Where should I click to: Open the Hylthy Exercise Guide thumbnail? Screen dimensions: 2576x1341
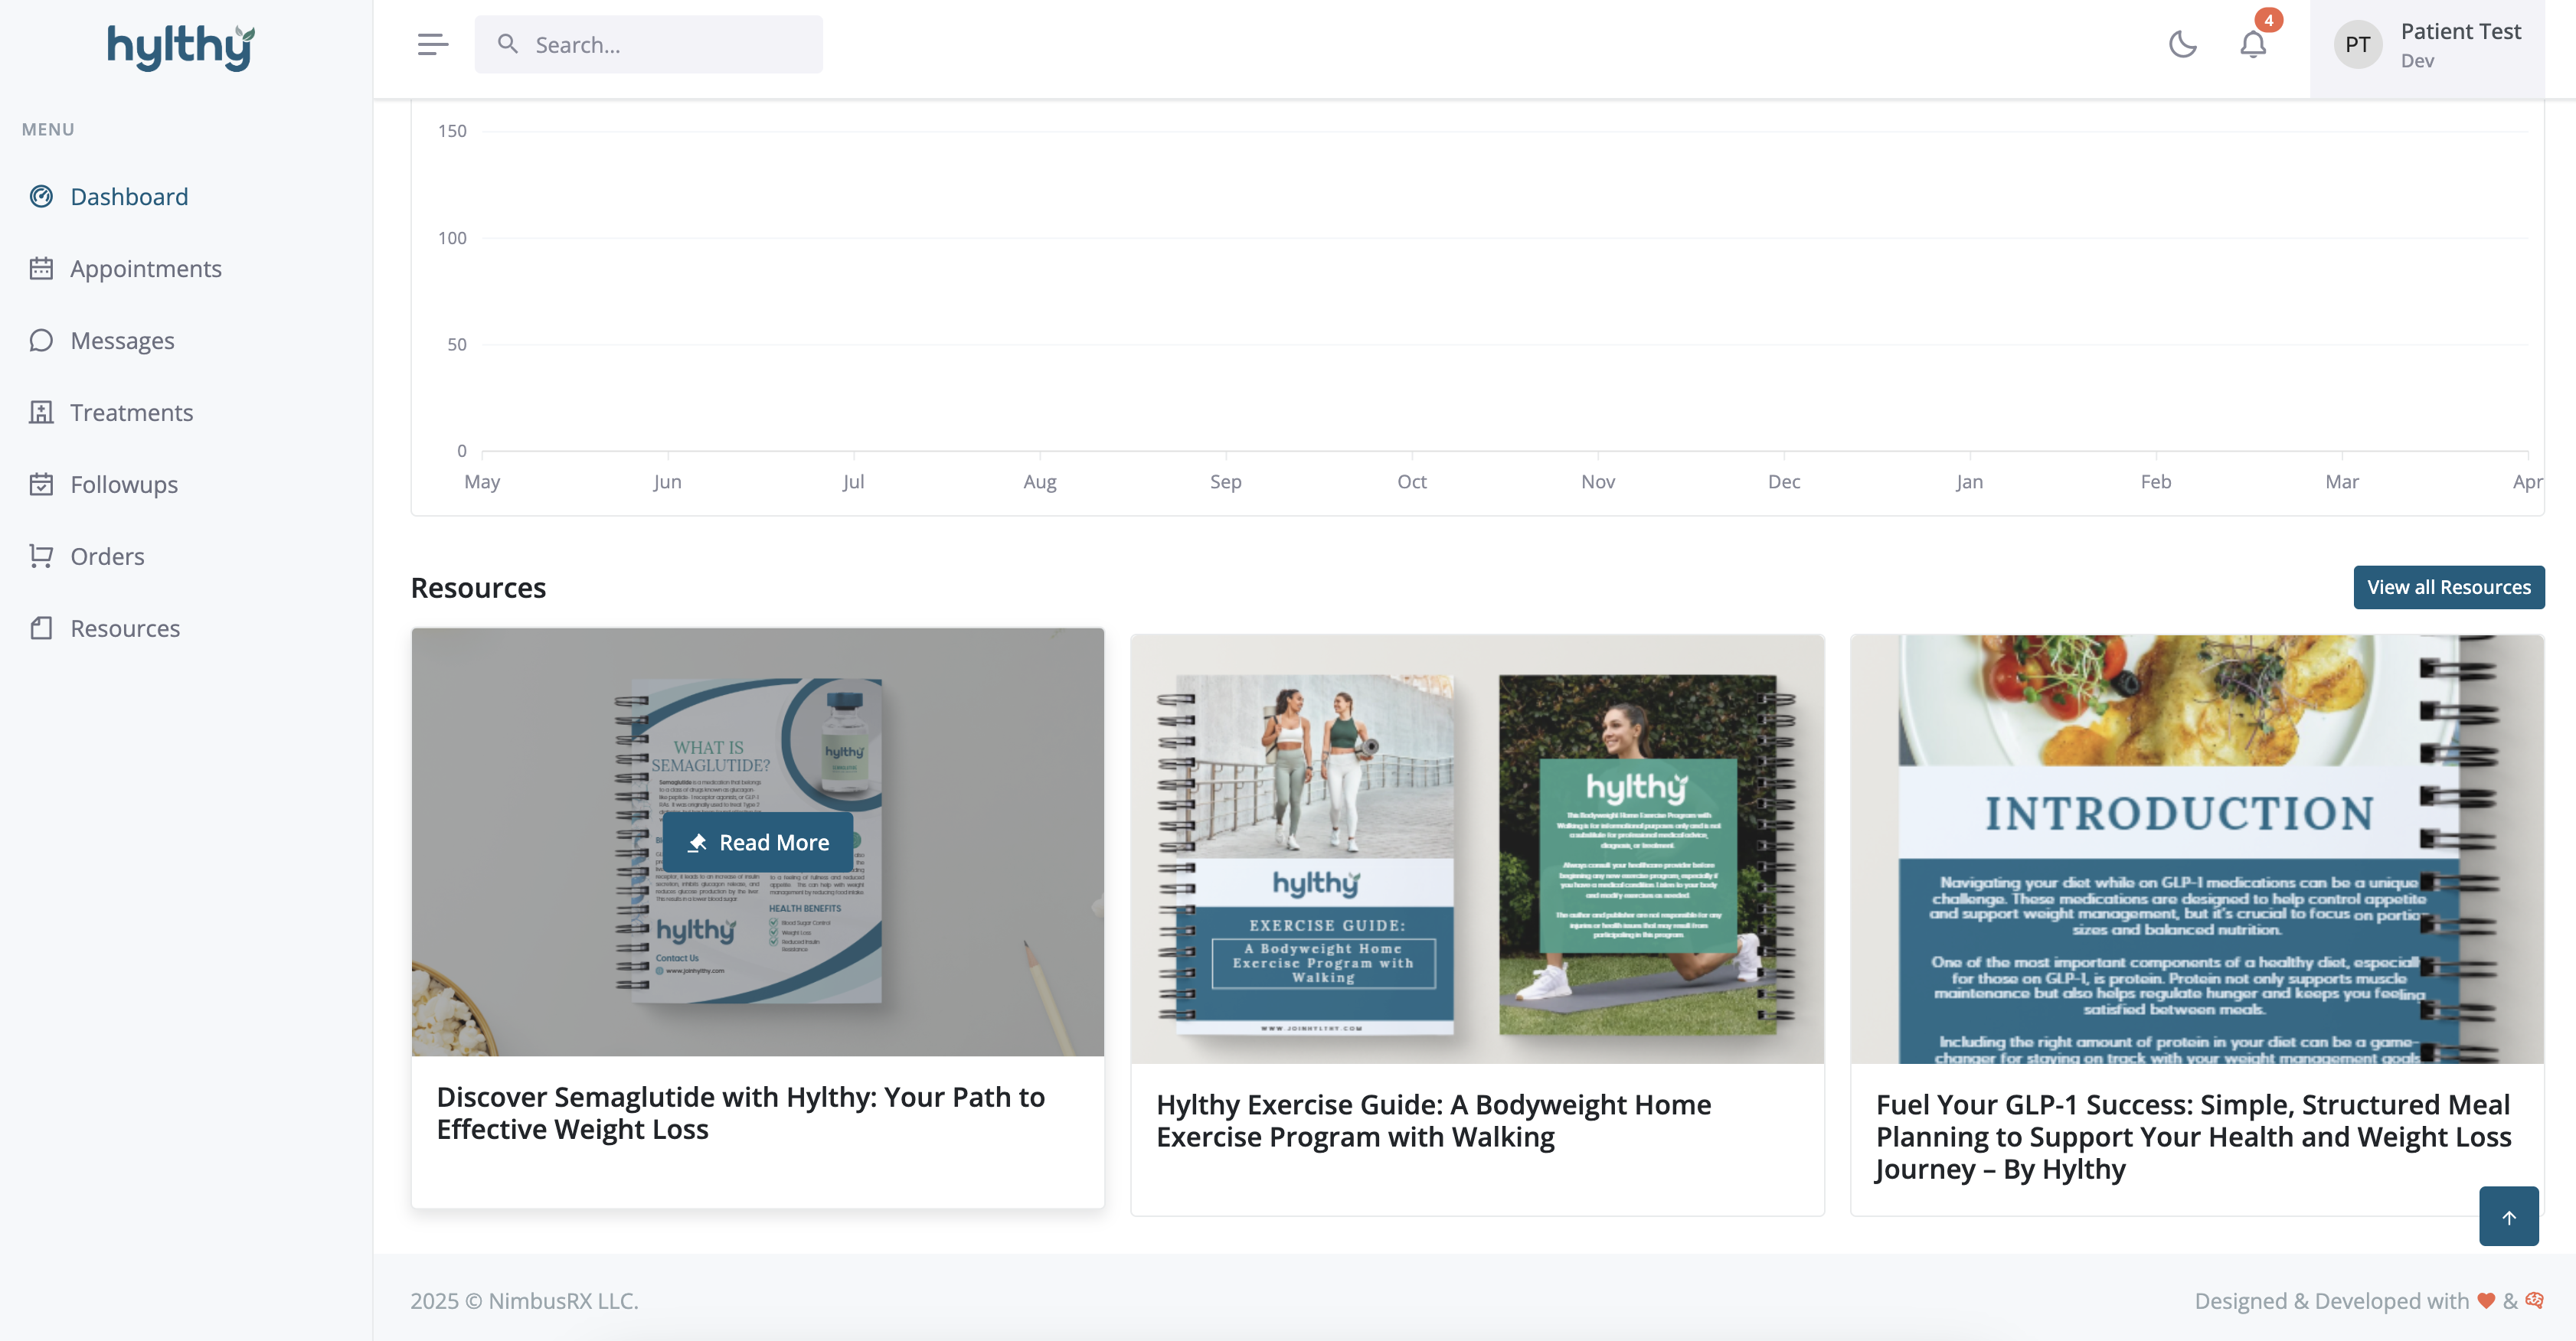tap(1476, 850)
